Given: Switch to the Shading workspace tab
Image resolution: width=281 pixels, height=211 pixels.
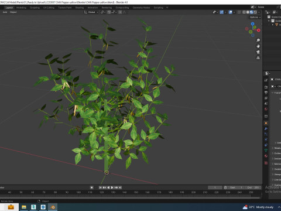Looking at the screenshot, I should [x=80, y=8].
